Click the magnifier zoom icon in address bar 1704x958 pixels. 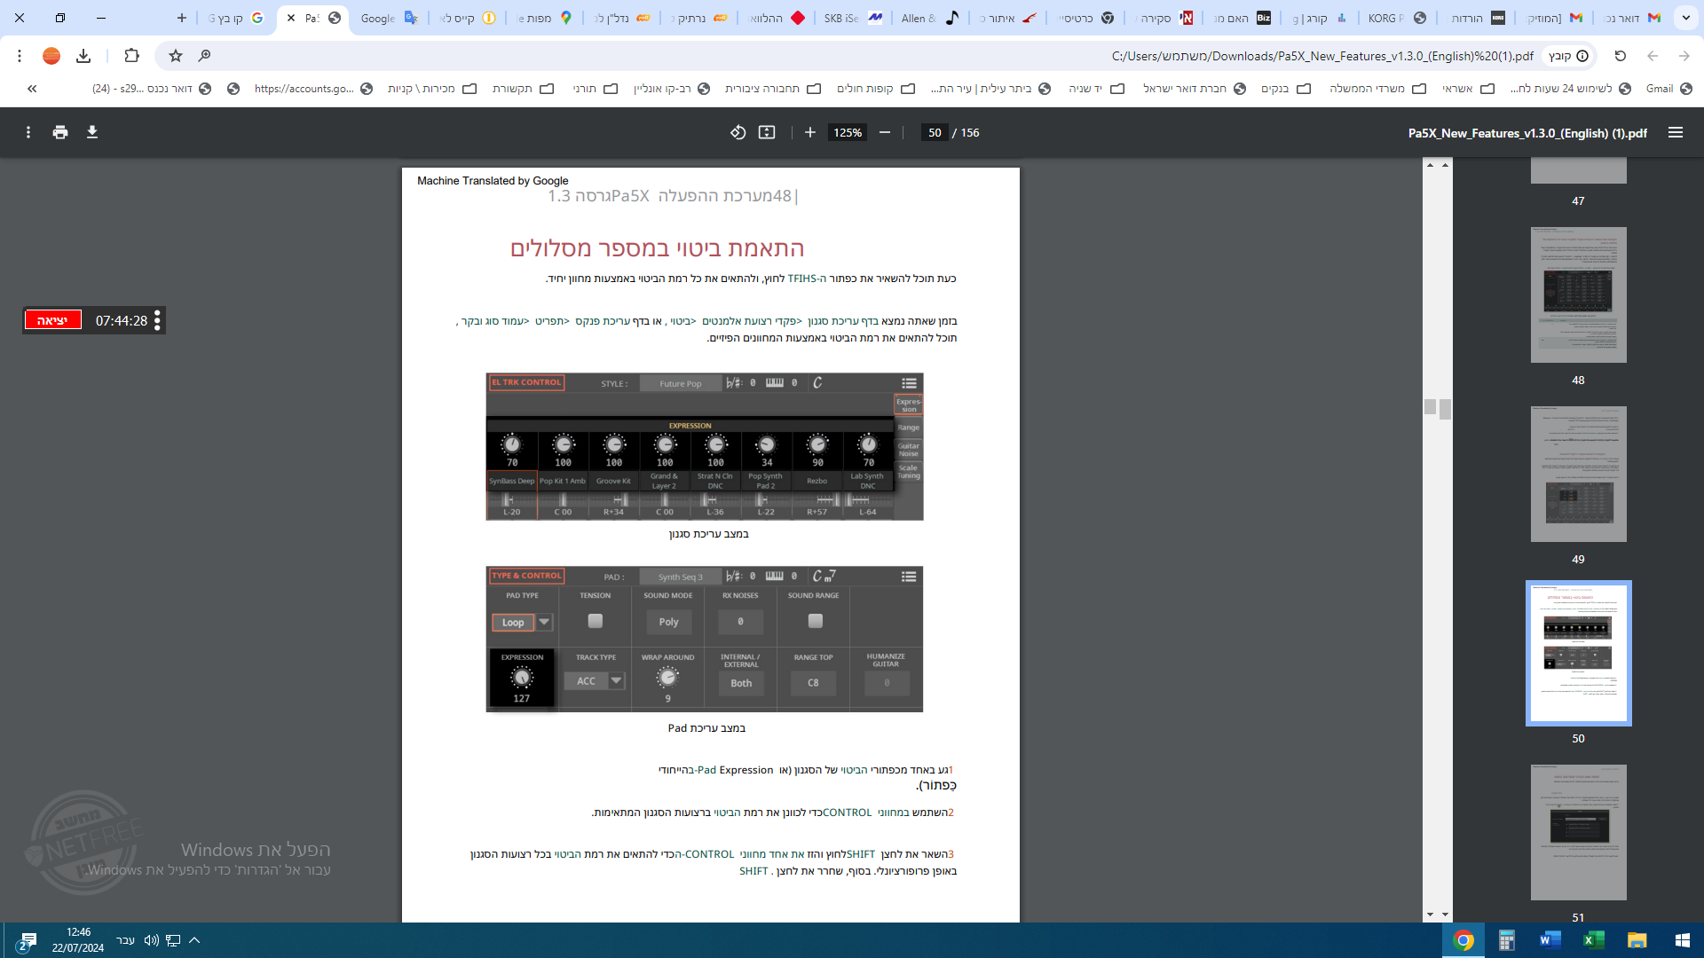(204, 56)
